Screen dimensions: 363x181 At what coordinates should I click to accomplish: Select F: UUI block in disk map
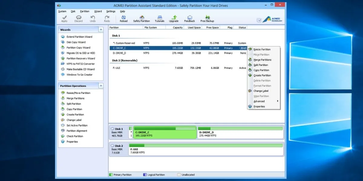pos(206,149)
